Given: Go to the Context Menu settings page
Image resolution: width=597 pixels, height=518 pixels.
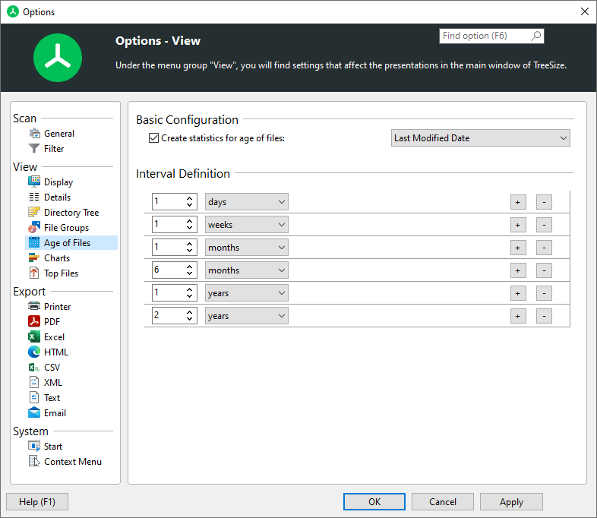Looking at the screenshot, I should click(72, 462).
